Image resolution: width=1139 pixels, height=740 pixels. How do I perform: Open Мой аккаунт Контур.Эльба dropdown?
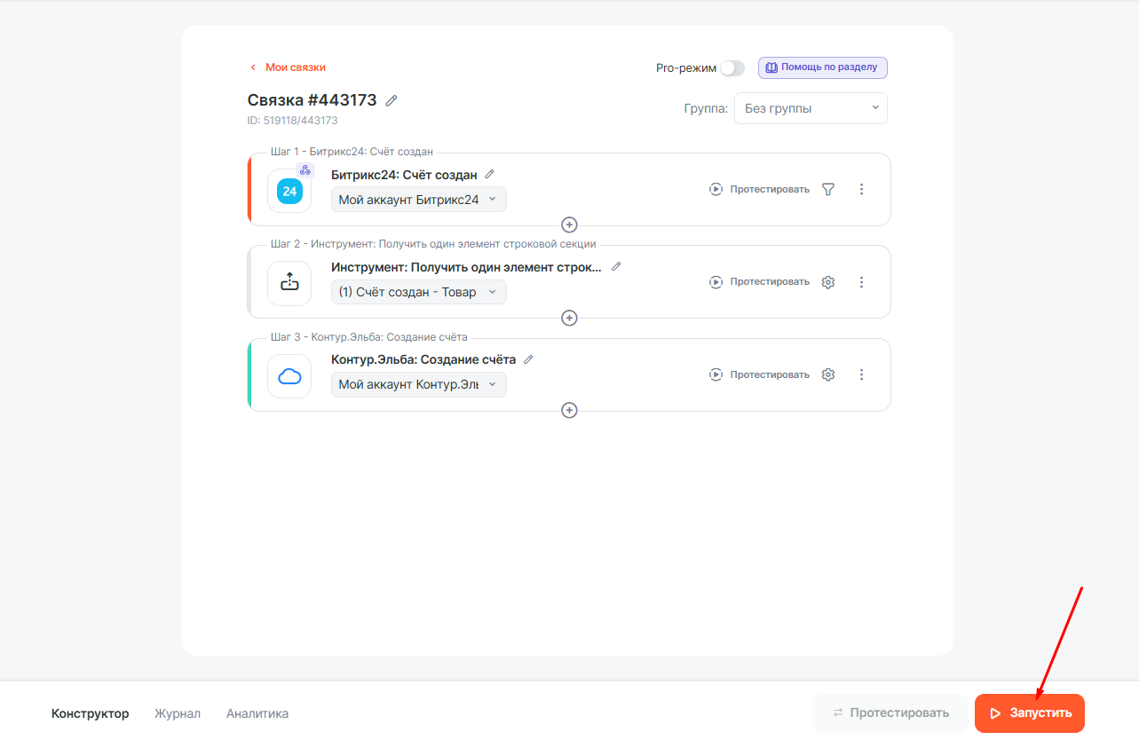418,384
